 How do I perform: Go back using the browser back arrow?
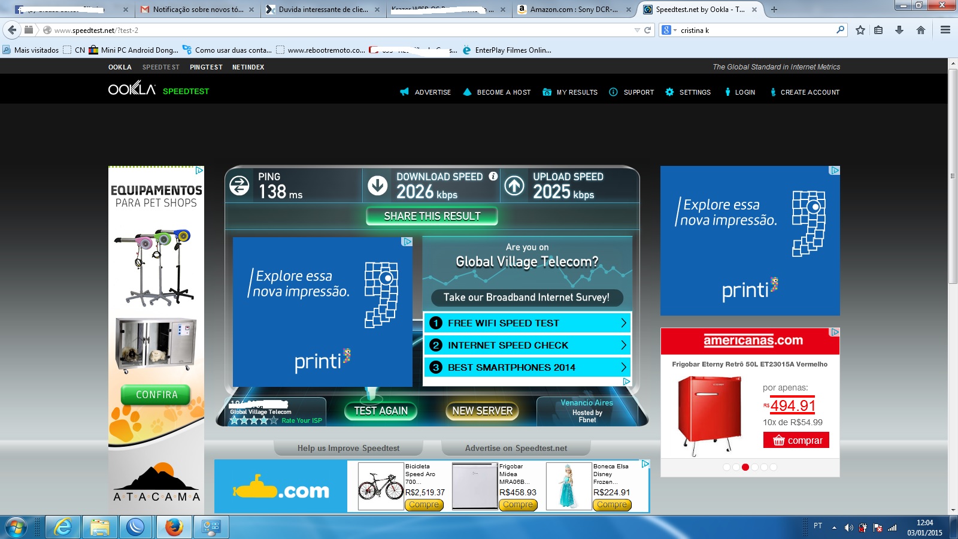coord(12,30)
